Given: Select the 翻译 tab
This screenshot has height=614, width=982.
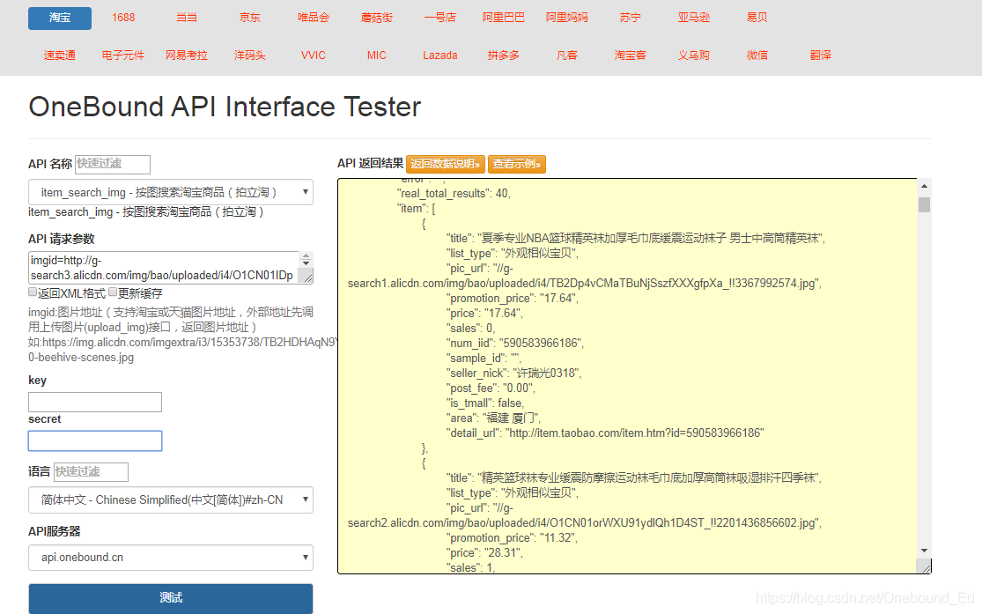Looking at the screenshot, I should pos(821,55).
